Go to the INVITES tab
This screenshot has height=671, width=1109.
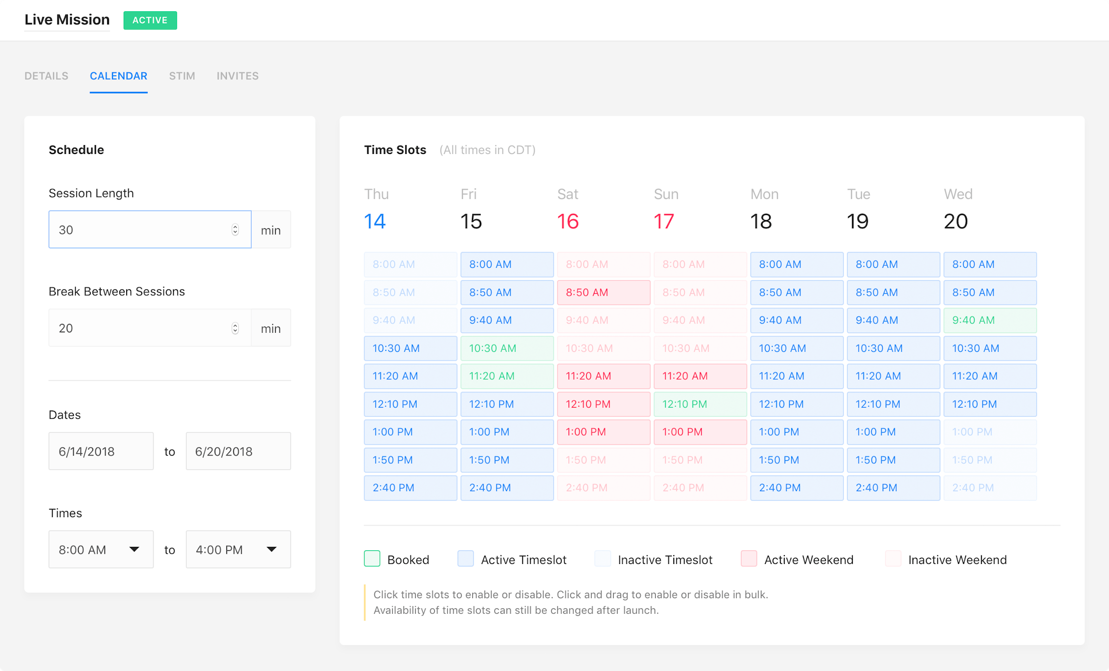pyautogui.click(x=238, y=76)
